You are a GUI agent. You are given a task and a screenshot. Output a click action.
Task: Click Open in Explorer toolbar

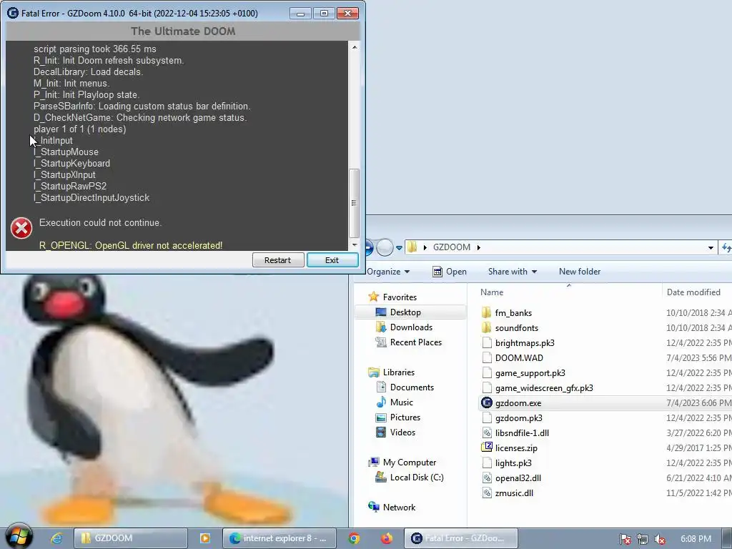click(x=450, y=272)
